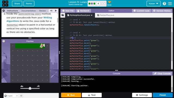Screen dimensions: 174x98
Task: Open MyNeighborhood.java file options arrow
Action: 92,15
